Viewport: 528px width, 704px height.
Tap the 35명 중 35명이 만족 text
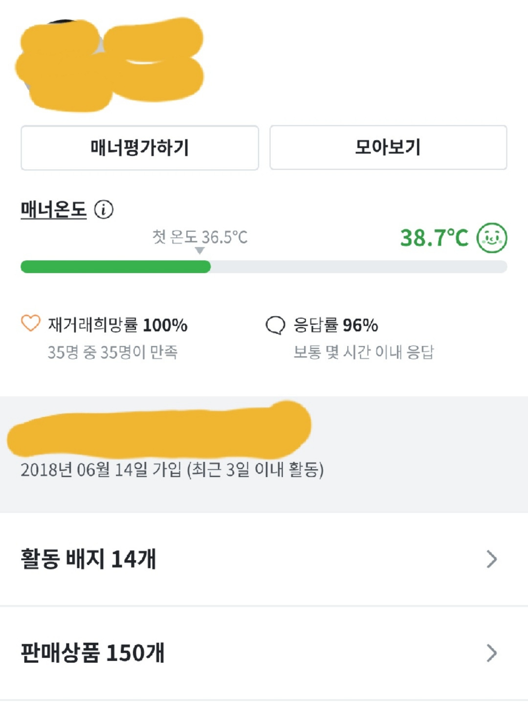(112, 352)
